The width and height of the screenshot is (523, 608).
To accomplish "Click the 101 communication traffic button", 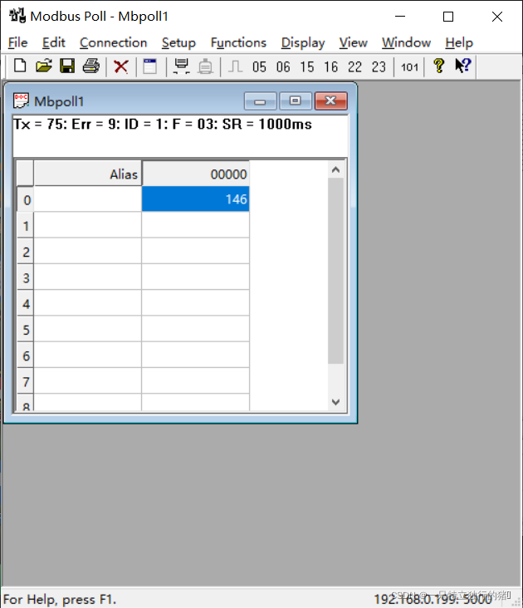I will (409, 67).
